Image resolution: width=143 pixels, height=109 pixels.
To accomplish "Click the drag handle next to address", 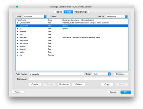I will pyautogui.click(x=17, y=32).
